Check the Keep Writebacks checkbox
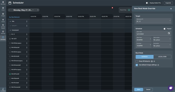Image resolution: width=175 pixels, height=92 pixels. tap(137, 61)
